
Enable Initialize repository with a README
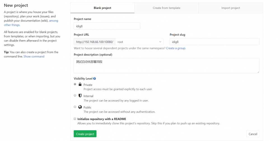75,119
